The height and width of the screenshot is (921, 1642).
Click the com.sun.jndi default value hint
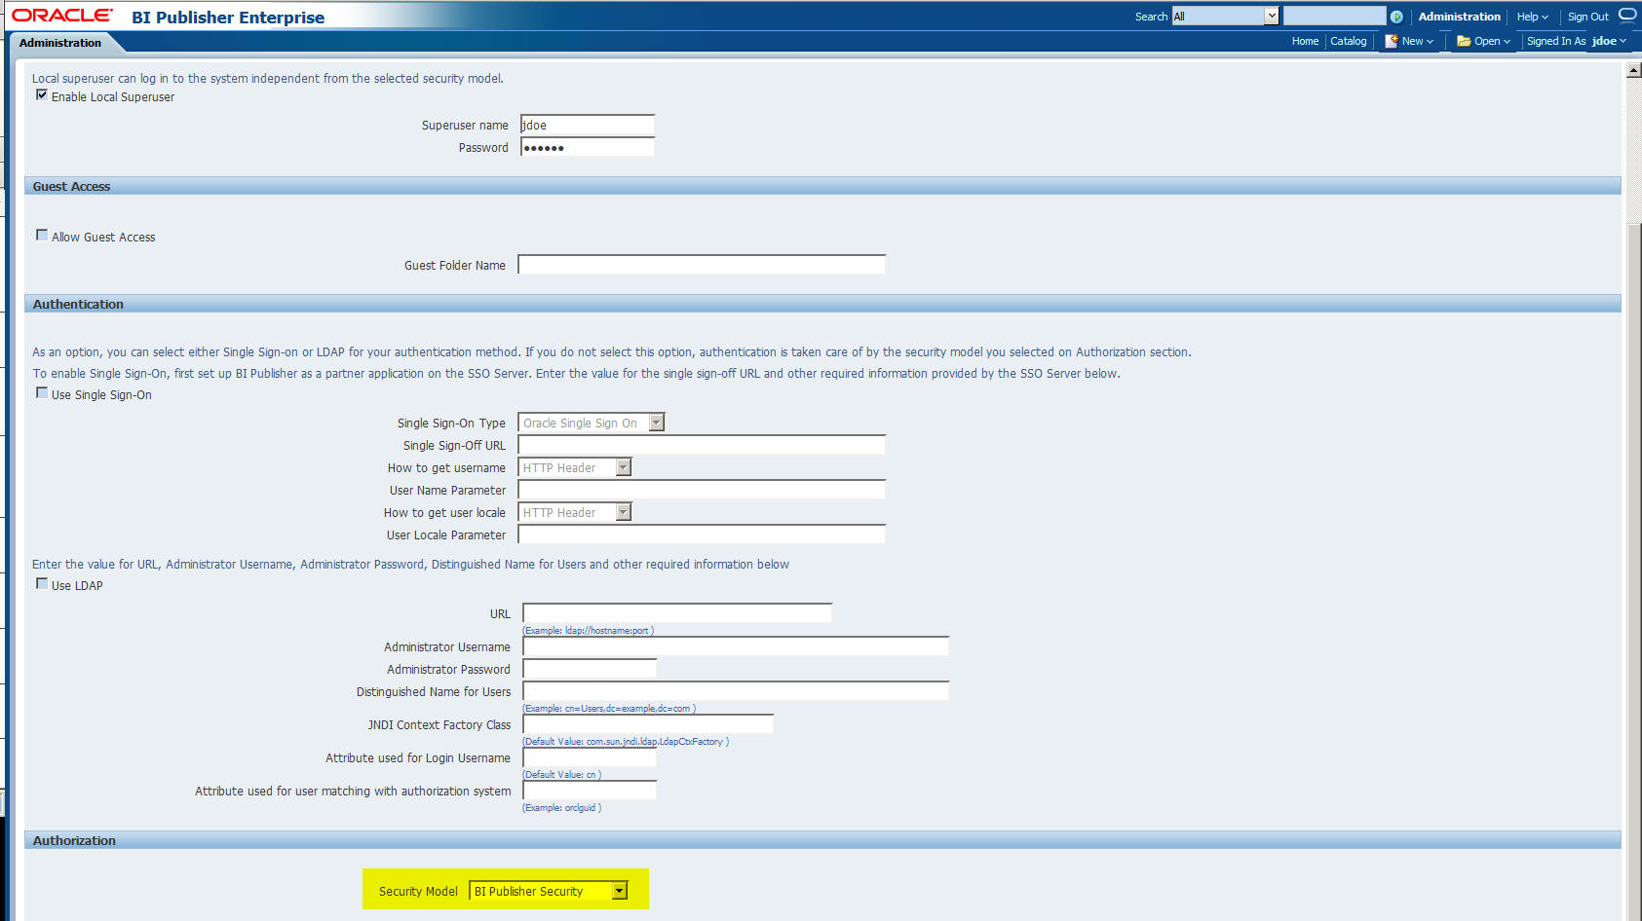click(626, 742)
